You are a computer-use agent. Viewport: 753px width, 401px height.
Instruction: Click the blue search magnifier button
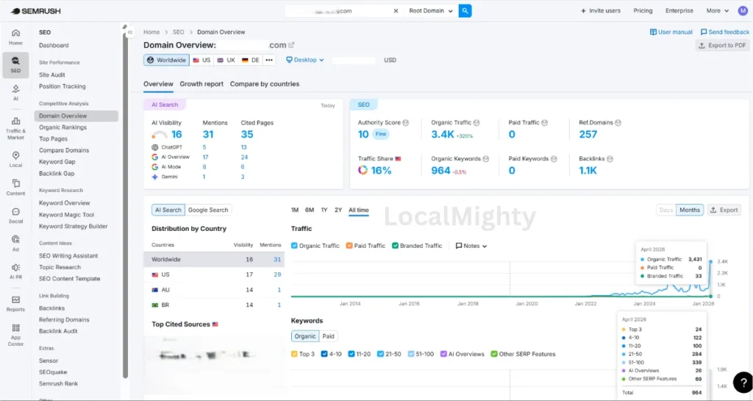pyautogui.click(x=465, y=10)
